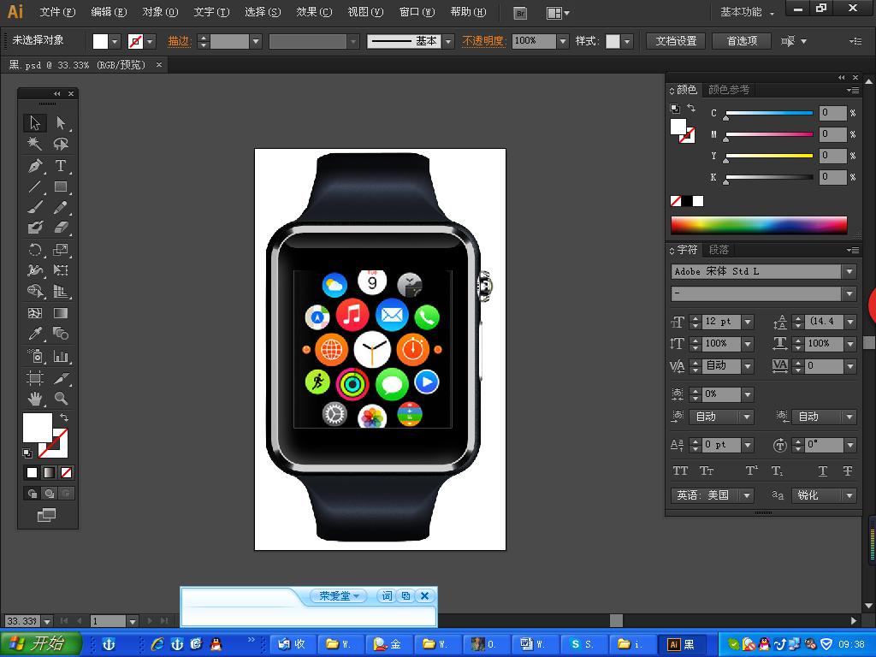This screenshot has width=876, height=657.
Task: Open the 英语: 美国 language dropdown
Action: [747, 495]
